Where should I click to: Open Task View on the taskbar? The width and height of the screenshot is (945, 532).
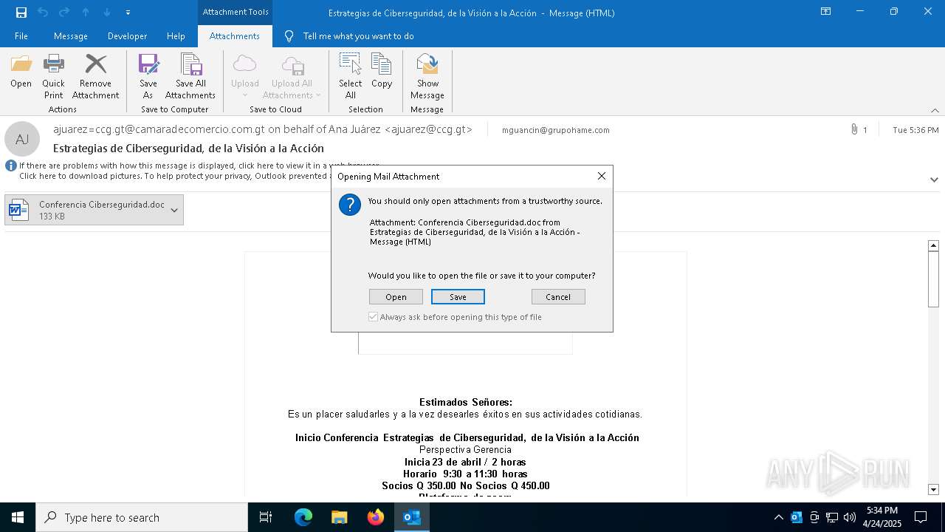266,517
